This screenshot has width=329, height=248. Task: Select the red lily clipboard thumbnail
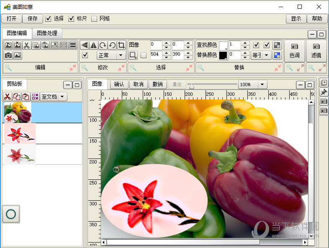pyautogui.click(x=19, y=133)
